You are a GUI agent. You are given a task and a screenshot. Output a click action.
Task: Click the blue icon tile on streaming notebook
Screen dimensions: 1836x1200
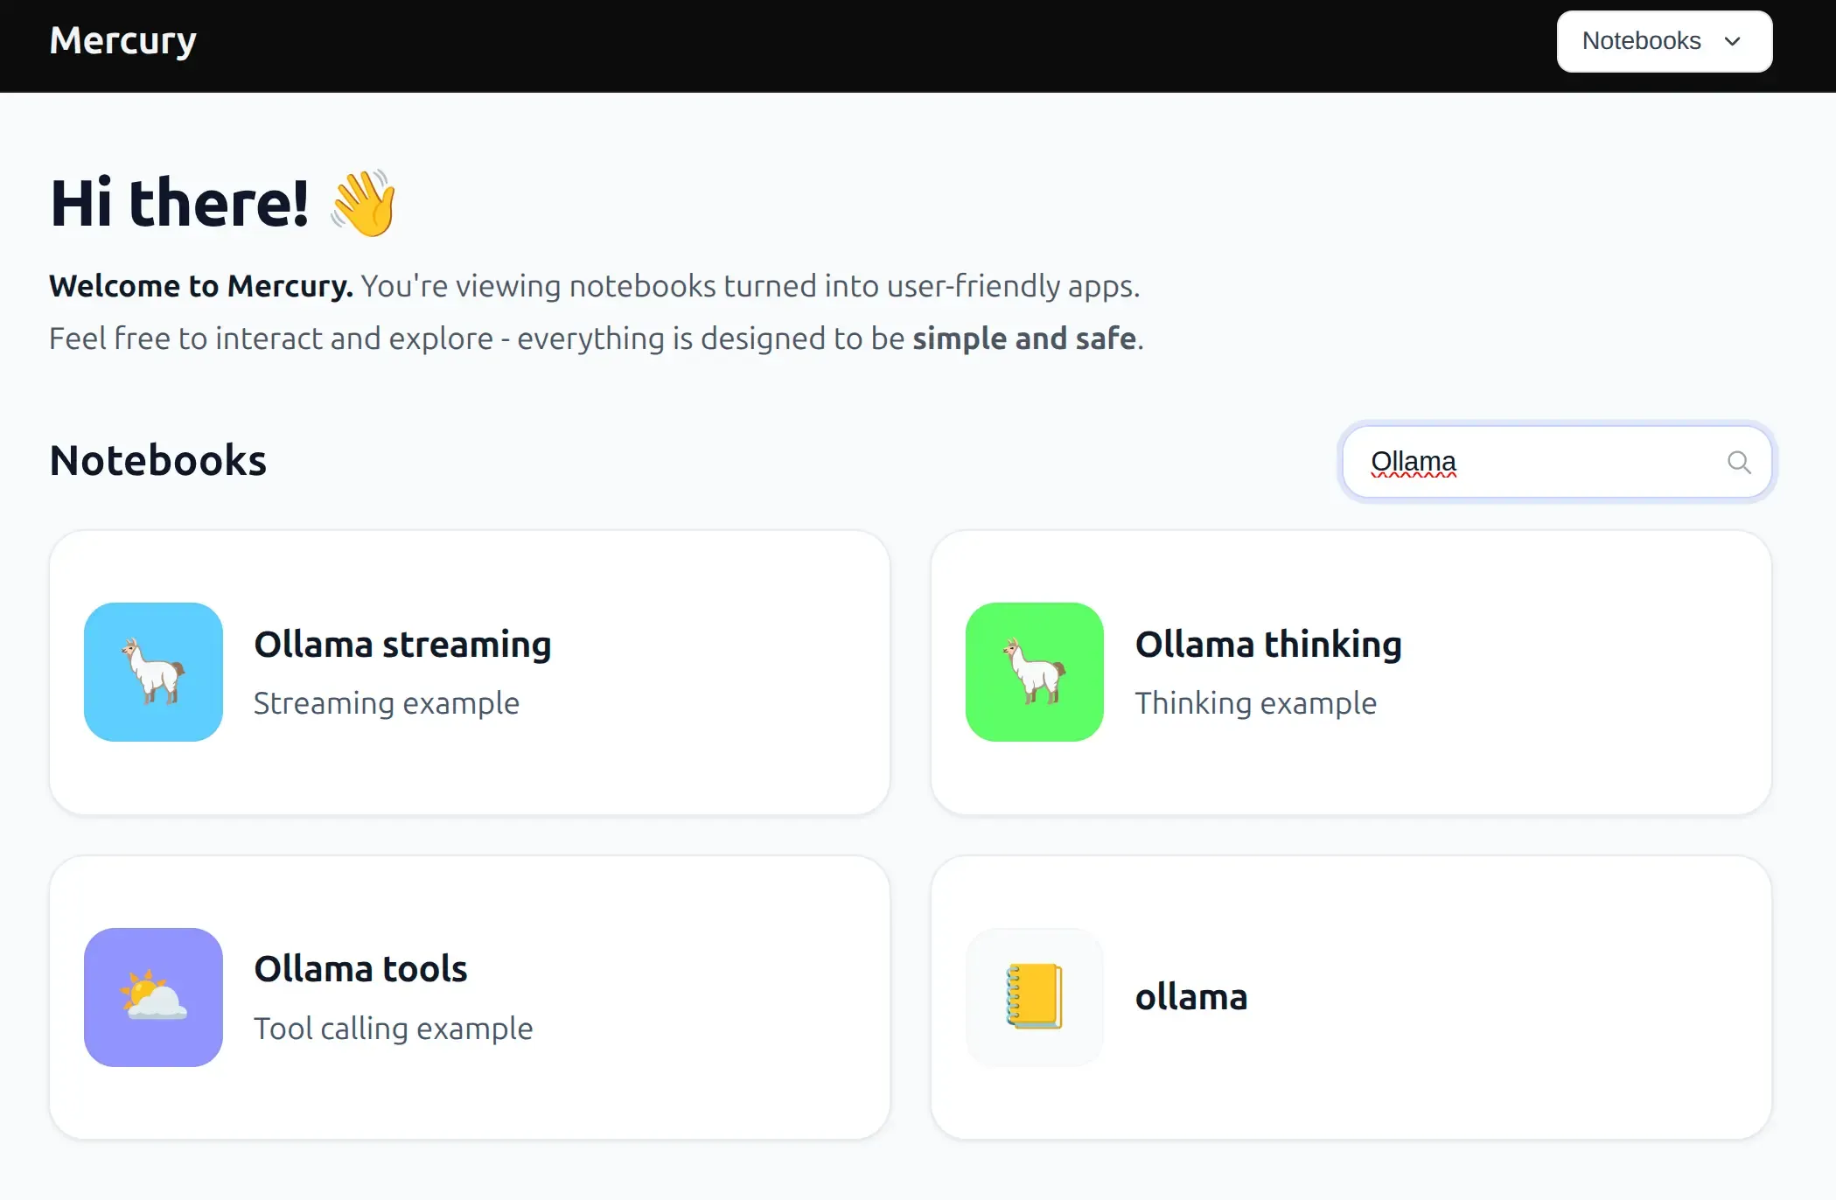(153, 671)
